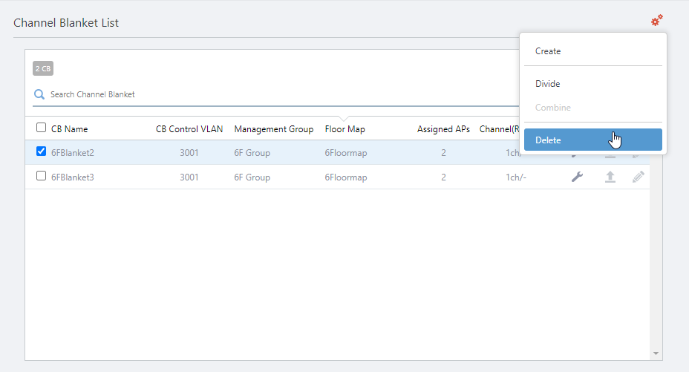
Task: Toggle the select-all checkbox in header
Action: pos(42,128)
